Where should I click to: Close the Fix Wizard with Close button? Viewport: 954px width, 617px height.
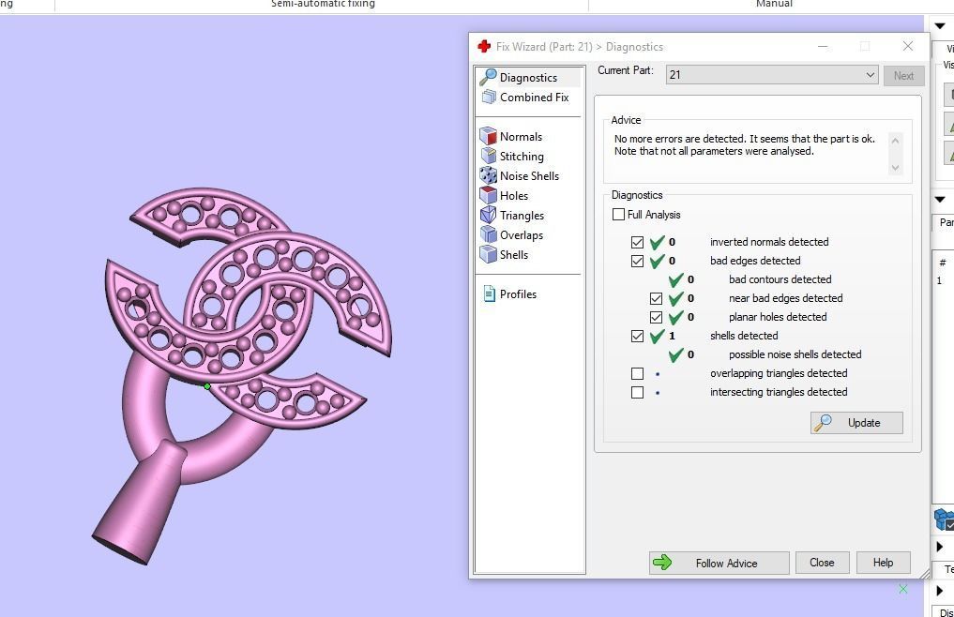tap(822, 563)
